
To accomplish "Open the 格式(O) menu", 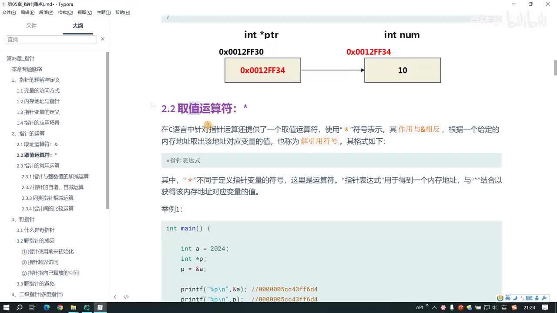I will [x=65, y=13].
